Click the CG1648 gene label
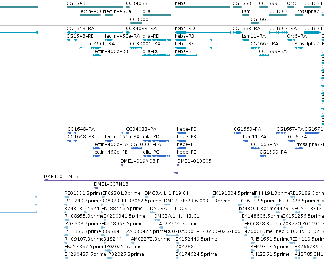324x260 pixels. point(76,3)
